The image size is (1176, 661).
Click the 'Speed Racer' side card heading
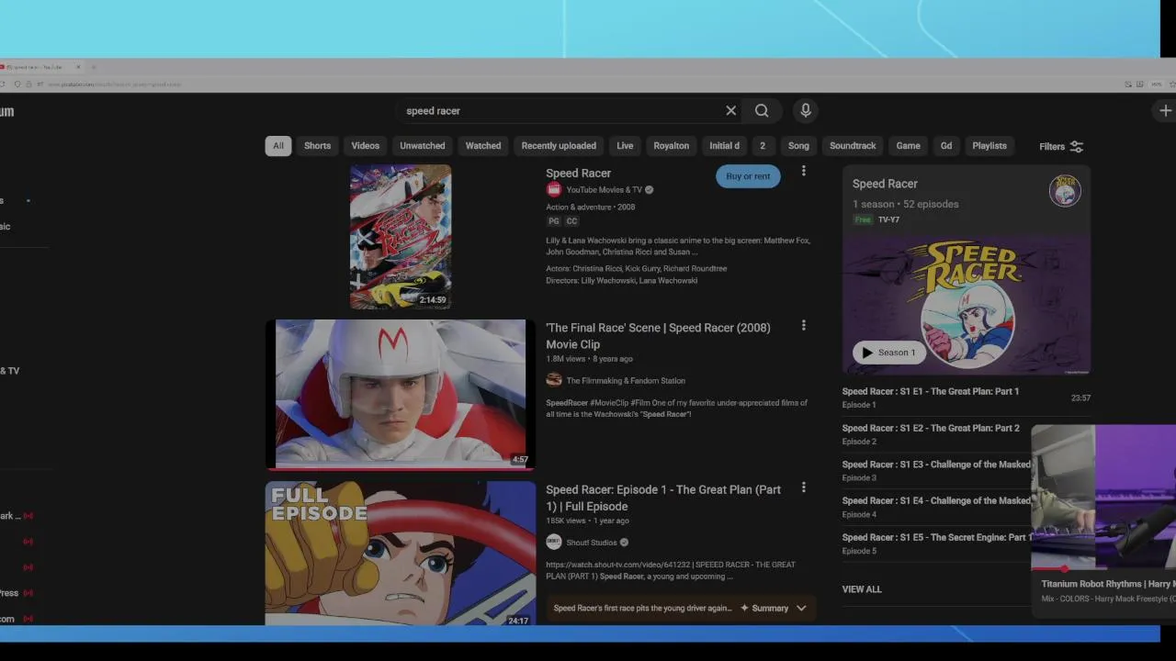pyautogui.click(x=885, y=184)
